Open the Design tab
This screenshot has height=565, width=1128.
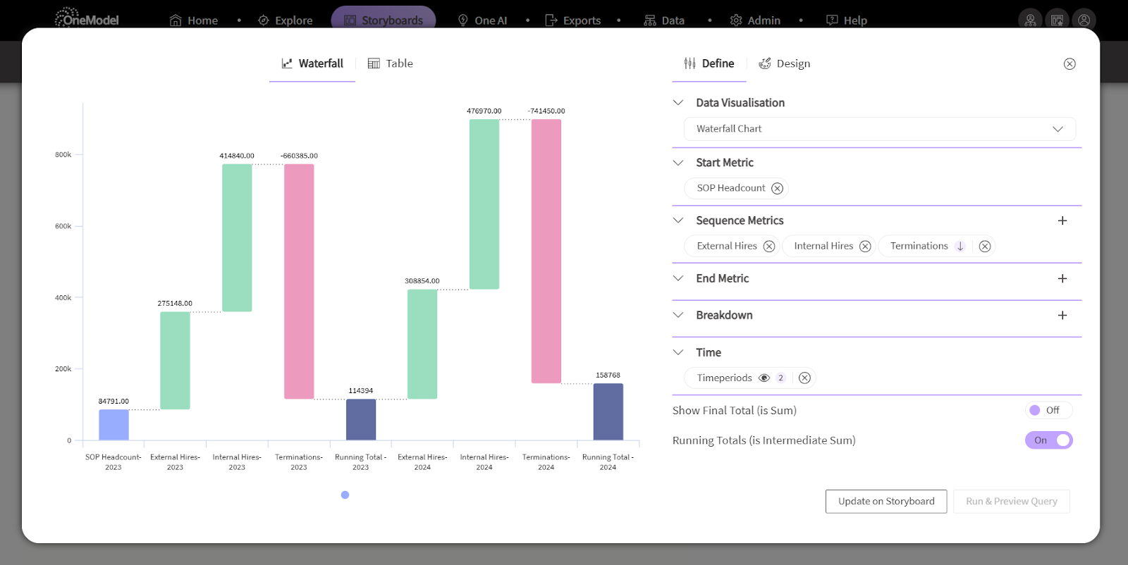point(785,63)
